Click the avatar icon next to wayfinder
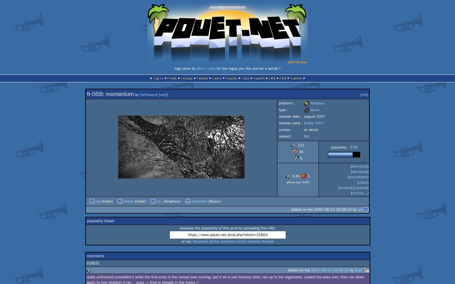This screenshot has width=455, height=284. tap(188, 201)
